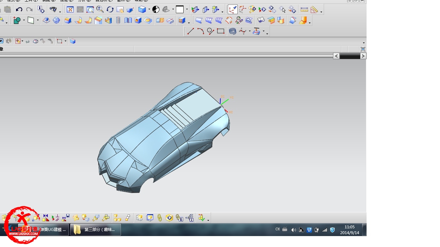
Task: Click the Measure distance ruler icon
Action: [x=304, y=9]
